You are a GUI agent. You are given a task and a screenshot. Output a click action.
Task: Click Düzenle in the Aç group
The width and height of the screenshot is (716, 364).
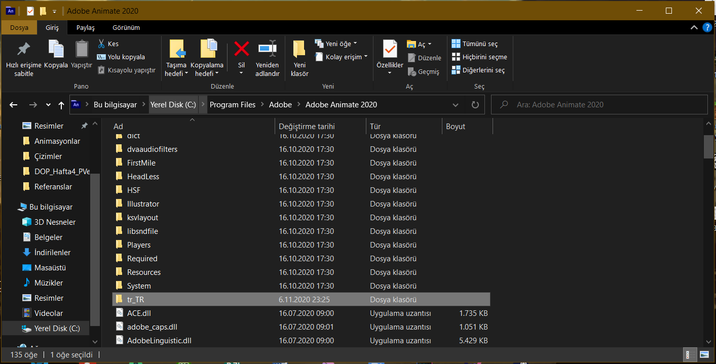(x=425, y=58)
